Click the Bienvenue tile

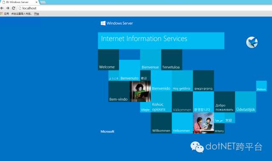pyautogui.click(x=150, y=60)
